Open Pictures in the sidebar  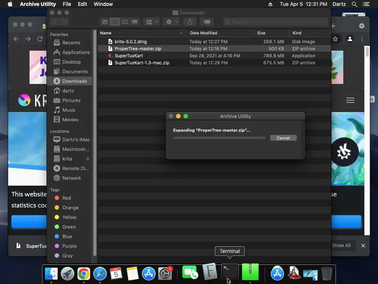tap(70, 101)
